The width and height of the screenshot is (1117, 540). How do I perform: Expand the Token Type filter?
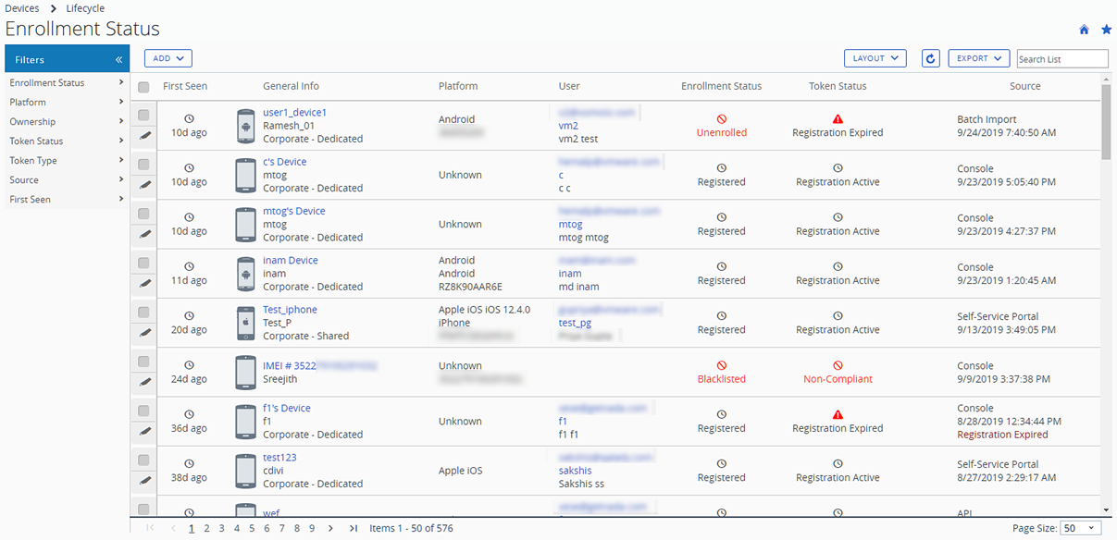(x=67, y=161)
